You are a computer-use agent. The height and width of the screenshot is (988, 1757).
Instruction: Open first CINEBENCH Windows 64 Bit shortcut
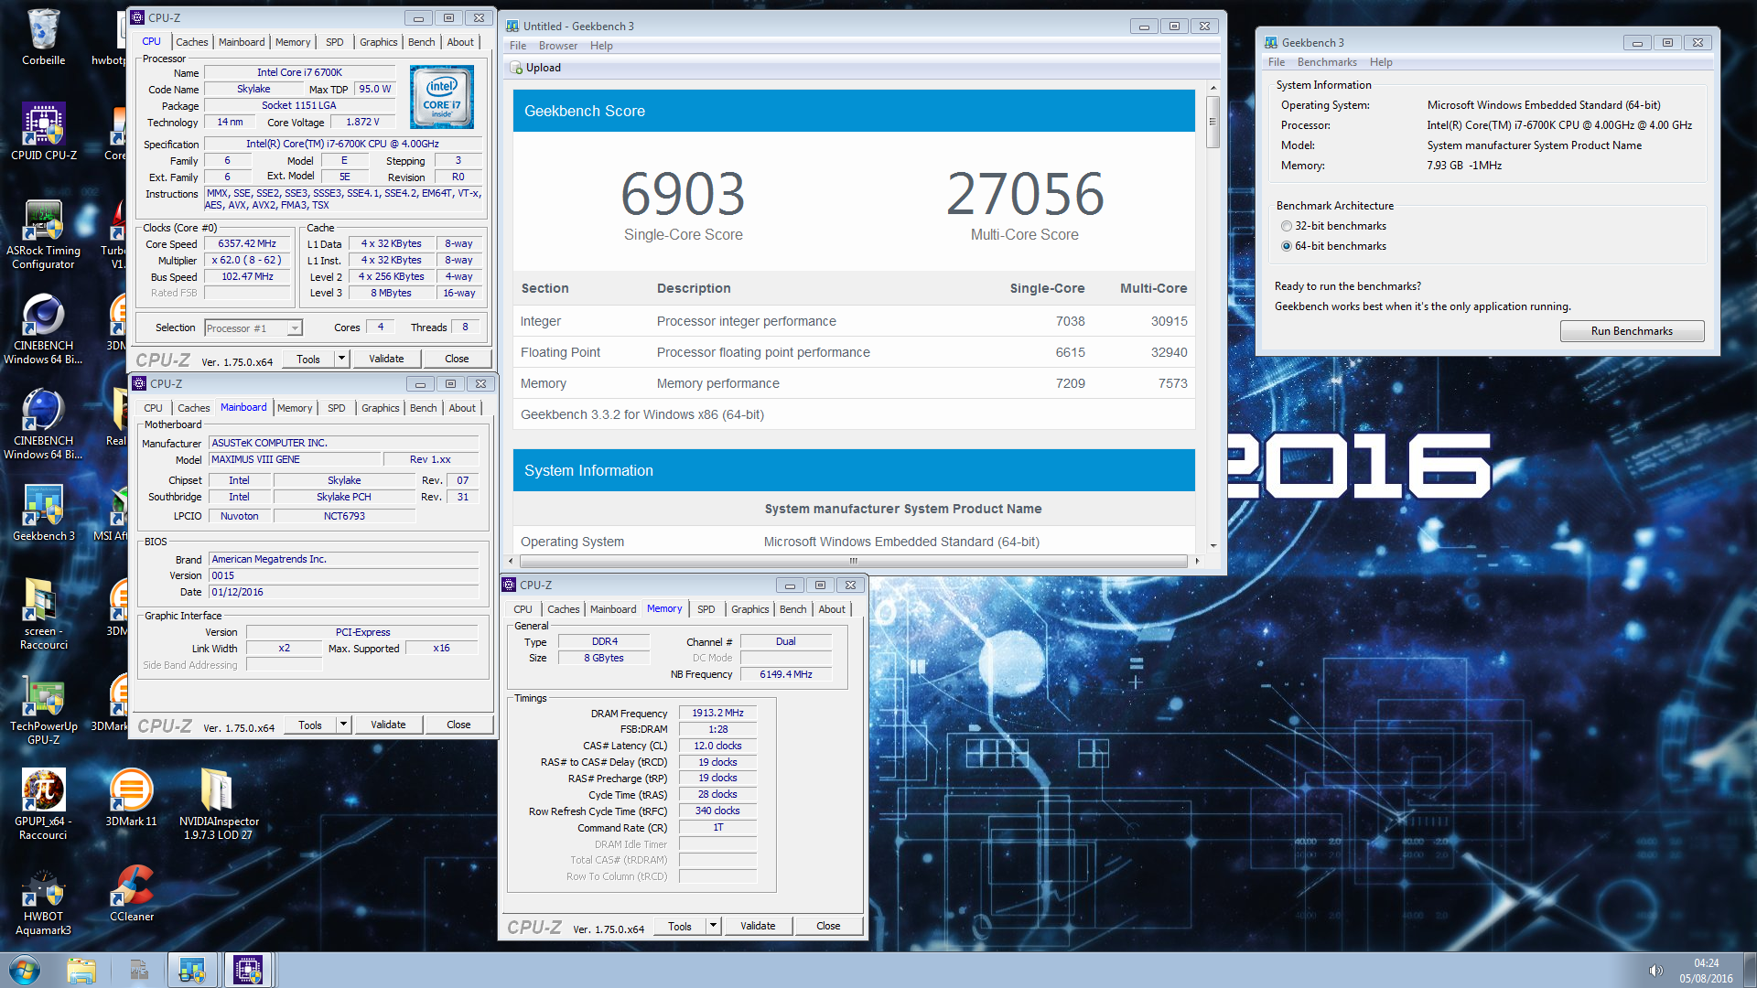(43, 329)
